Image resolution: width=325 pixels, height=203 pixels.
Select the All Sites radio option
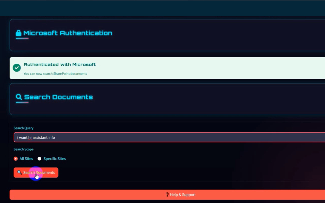click(16, 159)
